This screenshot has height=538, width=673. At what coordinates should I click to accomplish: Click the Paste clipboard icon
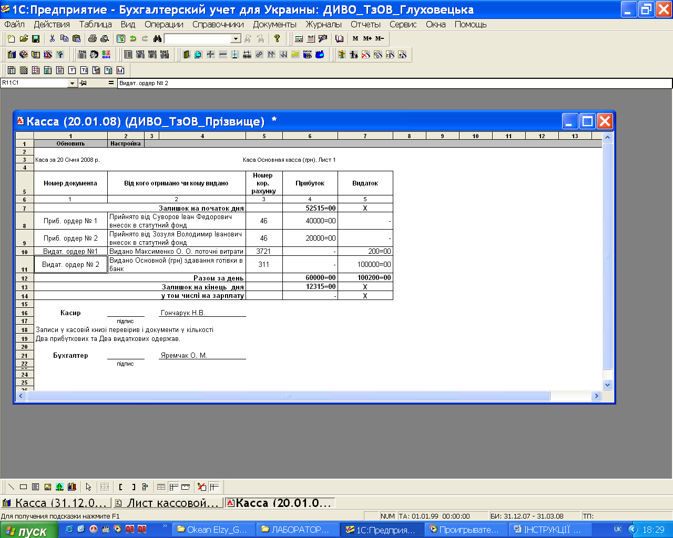(76, 39)
